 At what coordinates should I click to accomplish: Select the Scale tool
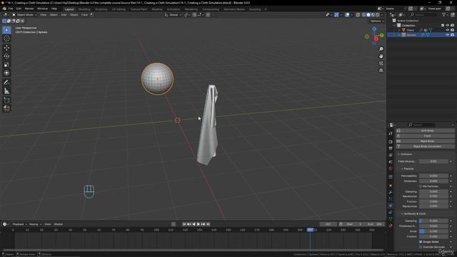pyautogui.click(x=6, y=64)
